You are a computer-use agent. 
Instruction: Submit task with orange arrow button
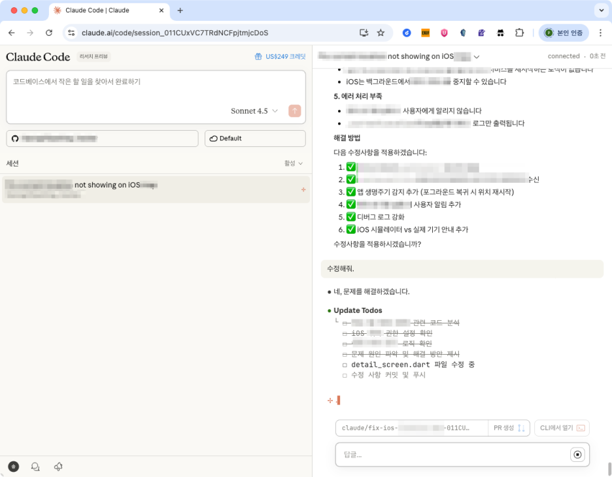pos(295,111)
